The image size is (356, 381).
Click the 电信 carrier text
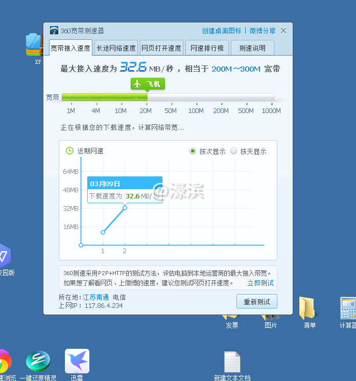click(x=119, y=297)
